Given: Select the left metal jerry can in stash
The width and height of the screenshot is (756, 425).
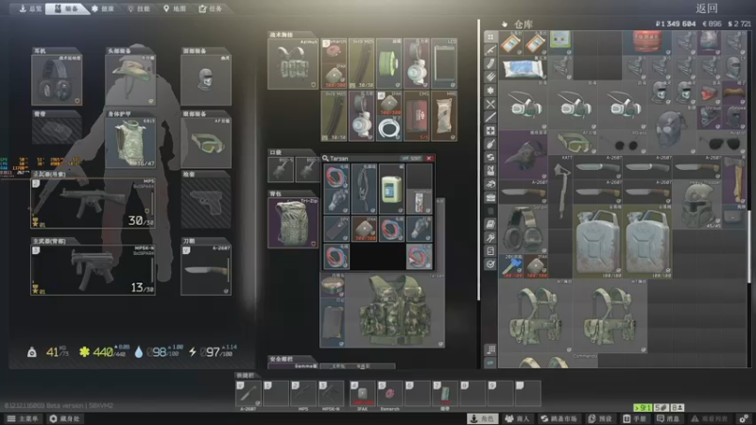Looking at the screenshot, I should coord(598,242).
